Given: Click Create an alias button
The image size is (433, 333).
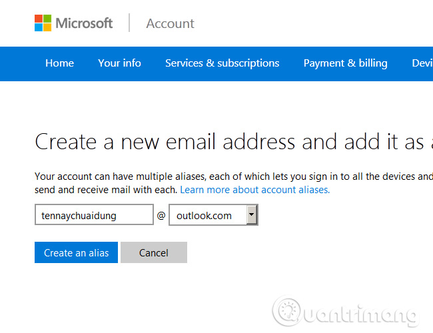Looking at the screenshot, I should [x=76, y=252].
